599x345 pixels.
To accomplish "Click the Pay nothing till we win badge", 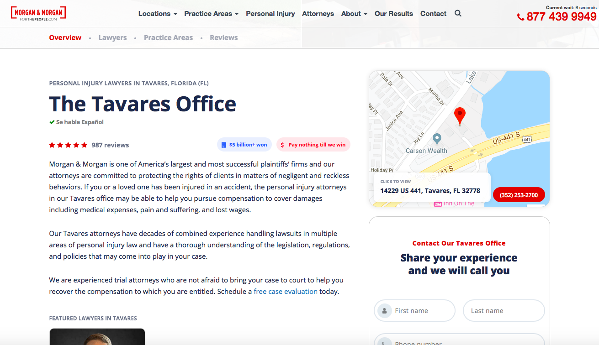I will point(313,145).
